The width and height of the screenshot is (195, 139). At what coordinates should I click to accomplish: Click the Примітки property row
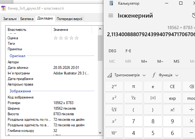pos(51,49)
